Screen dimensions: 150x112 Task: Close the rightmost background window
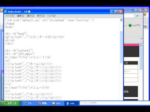[146, 10]
